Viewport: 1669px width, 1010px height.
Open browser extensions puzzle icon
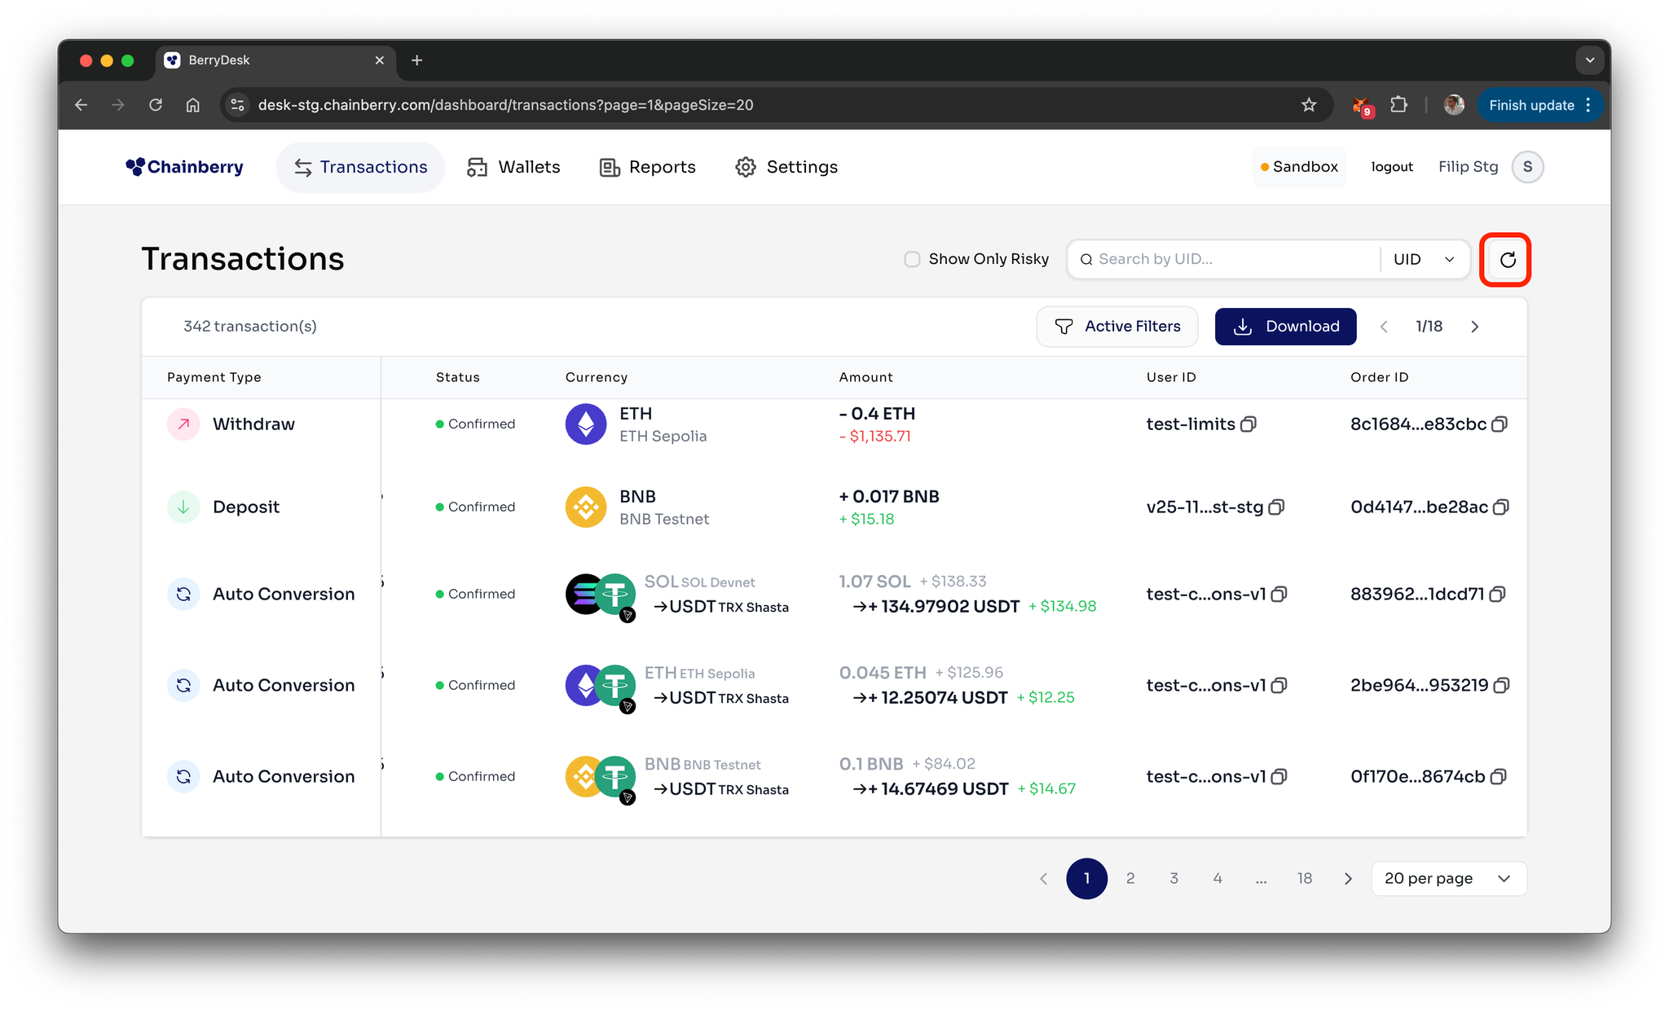point(1399,105)
